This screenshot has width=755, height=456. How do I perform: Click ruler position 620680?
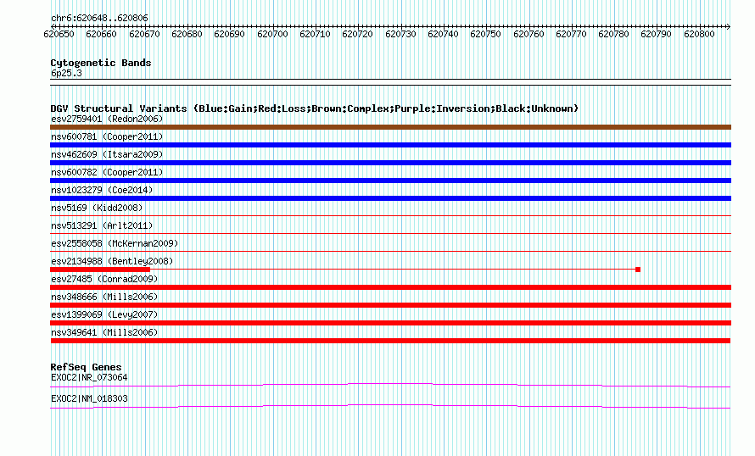point(187,34)
